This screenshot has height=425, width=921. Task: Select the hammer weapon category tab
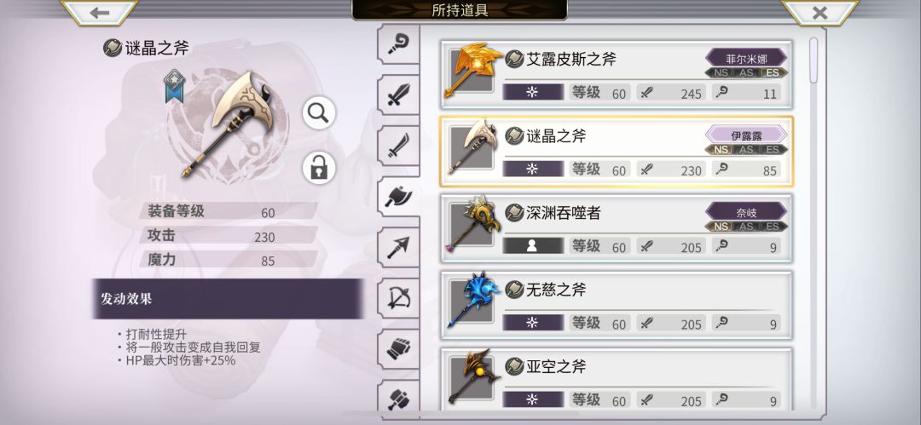pyautogui.click(x=399, y=399)
